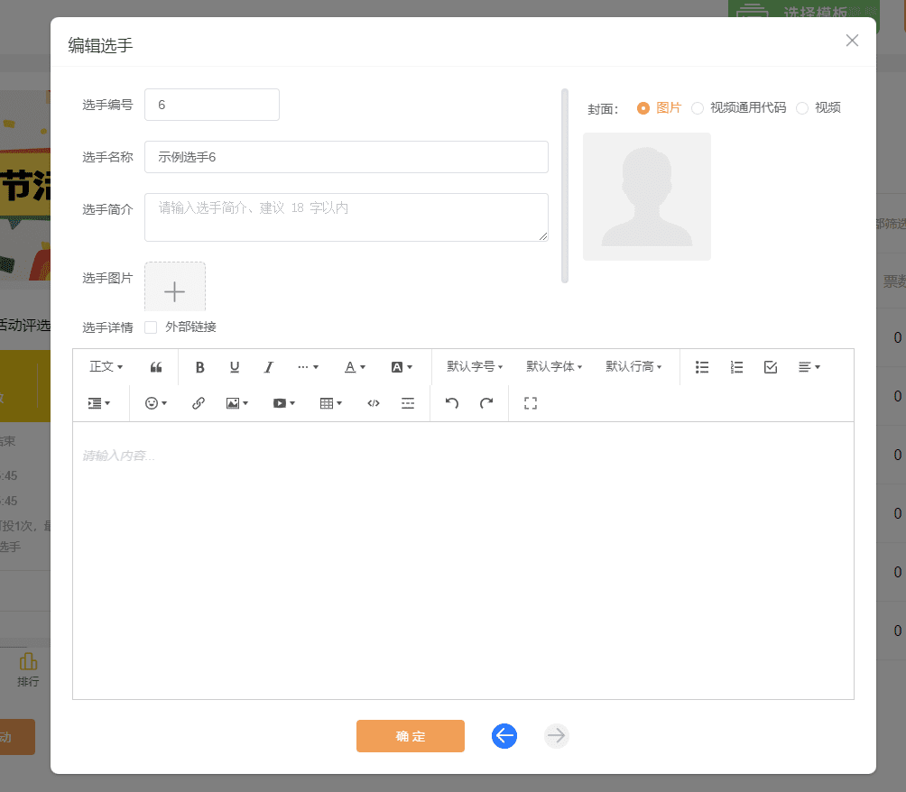Open the font color swatch menu
This screenshot has width=906, height=792.
(354, 366)
